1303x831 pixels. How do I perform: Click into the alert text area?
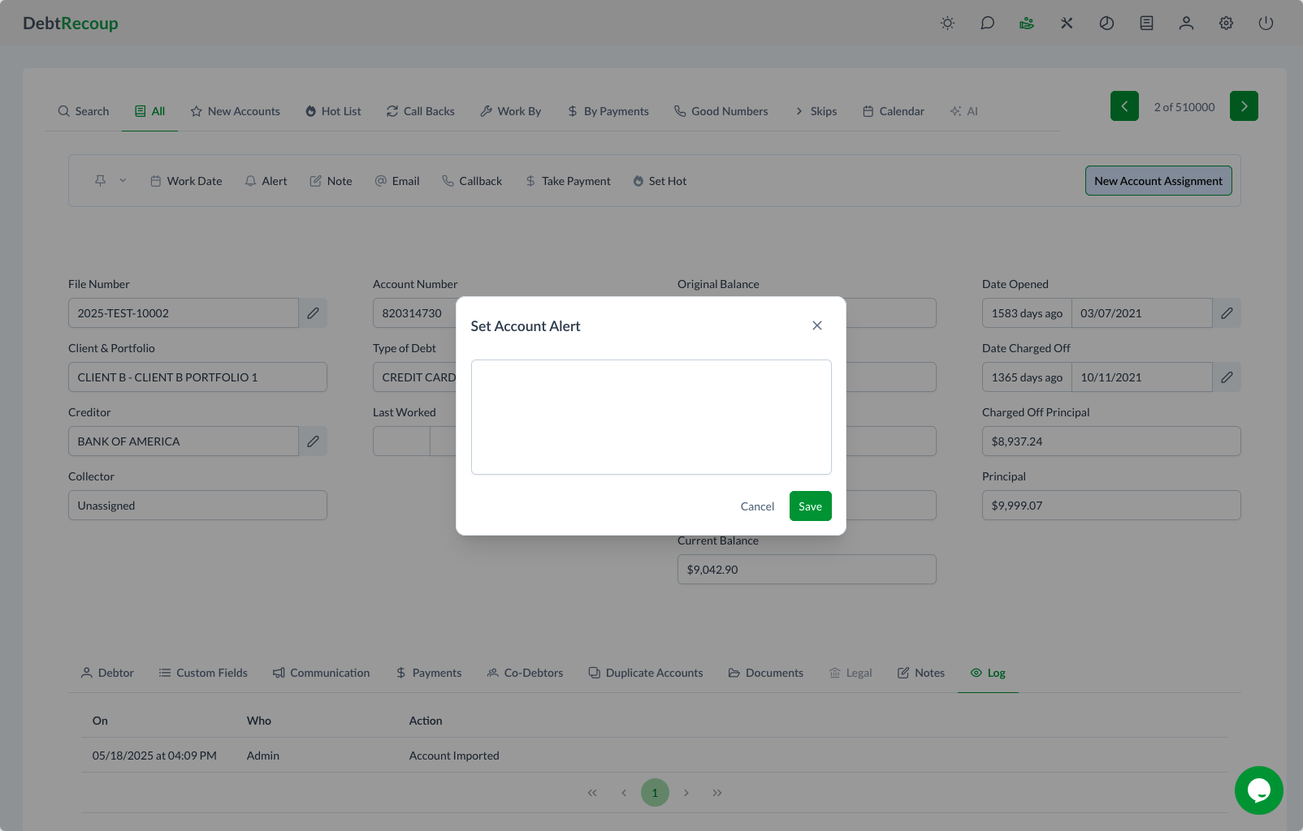(x=651, y=417)
